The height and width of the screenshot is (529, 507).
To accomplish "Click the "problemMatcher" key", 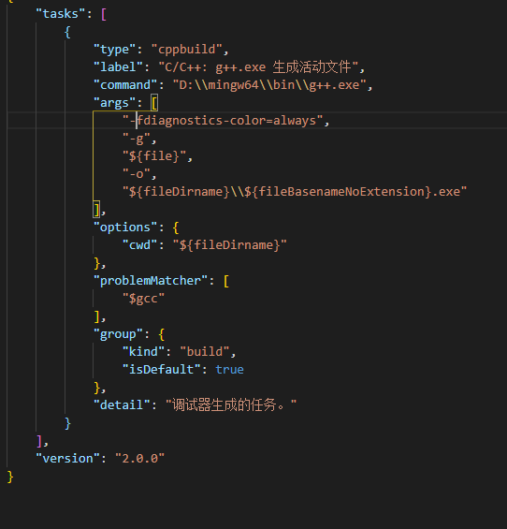I will [151, 281].
